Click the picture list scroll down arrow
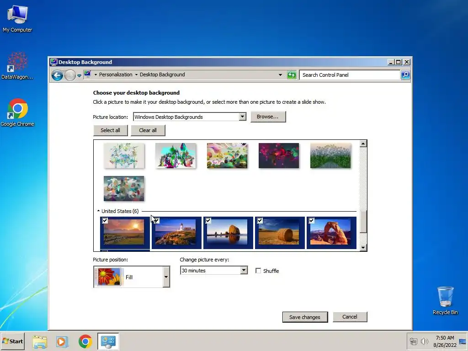 [363, 247]
